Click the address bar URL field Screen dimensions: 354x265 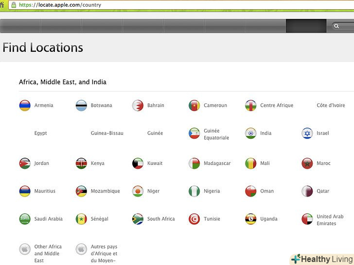pos(180,5)
